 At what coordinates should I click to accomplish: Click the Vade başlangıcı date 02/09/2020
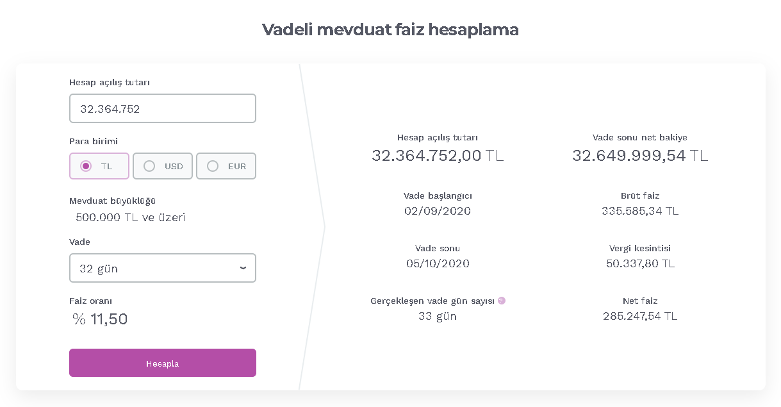click(438, 211)
